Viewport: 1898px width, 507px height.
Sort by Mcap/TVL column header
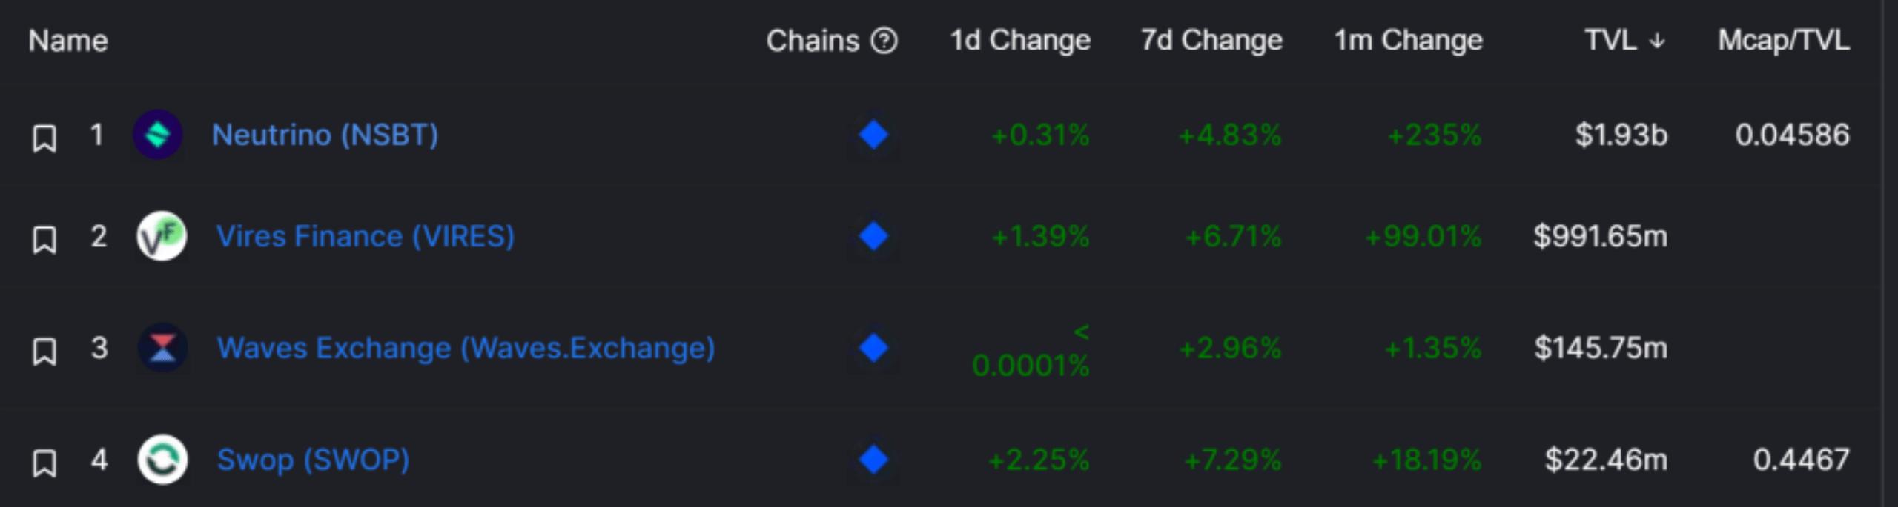tap(1783, 41)
